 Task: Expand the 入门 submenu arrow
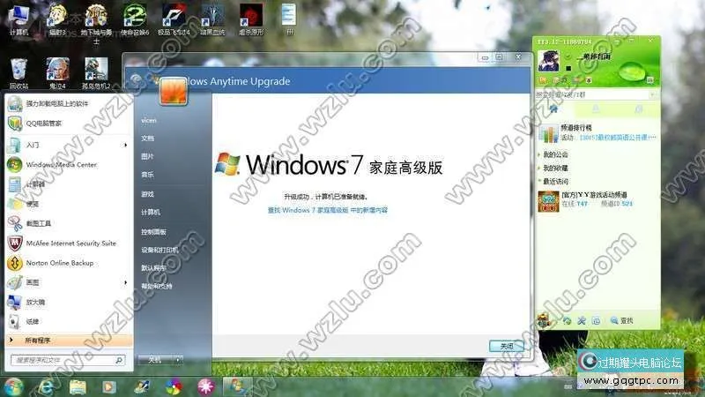125,145
